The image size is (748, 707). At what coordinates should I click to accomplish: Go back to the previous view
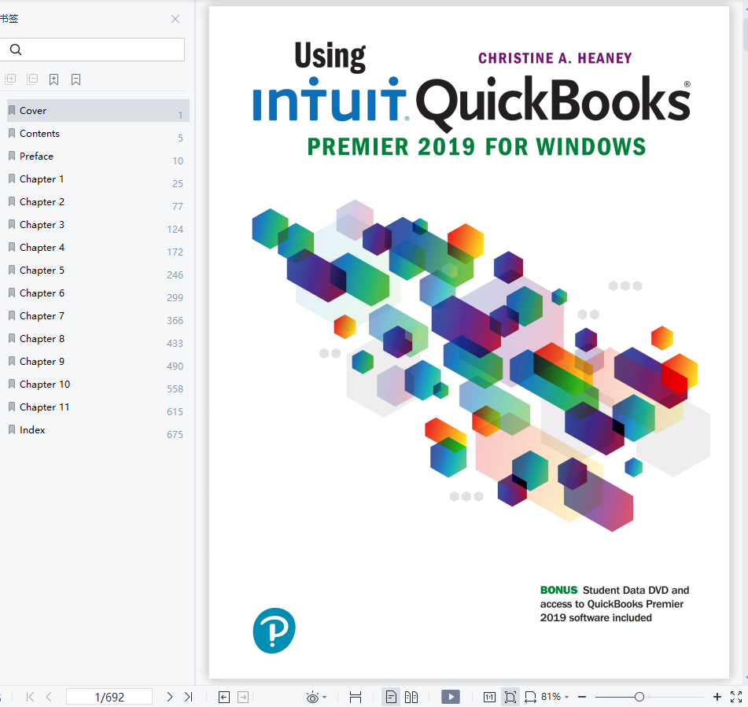[x=223, y=698]
